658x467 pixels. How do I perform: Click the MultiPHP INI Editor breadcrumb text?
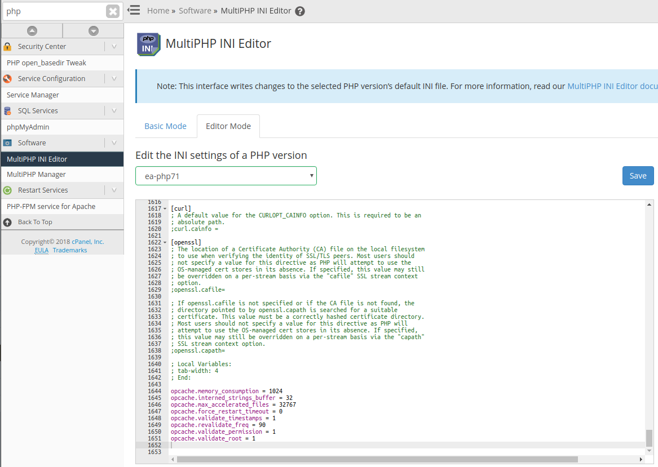[256, 11]
